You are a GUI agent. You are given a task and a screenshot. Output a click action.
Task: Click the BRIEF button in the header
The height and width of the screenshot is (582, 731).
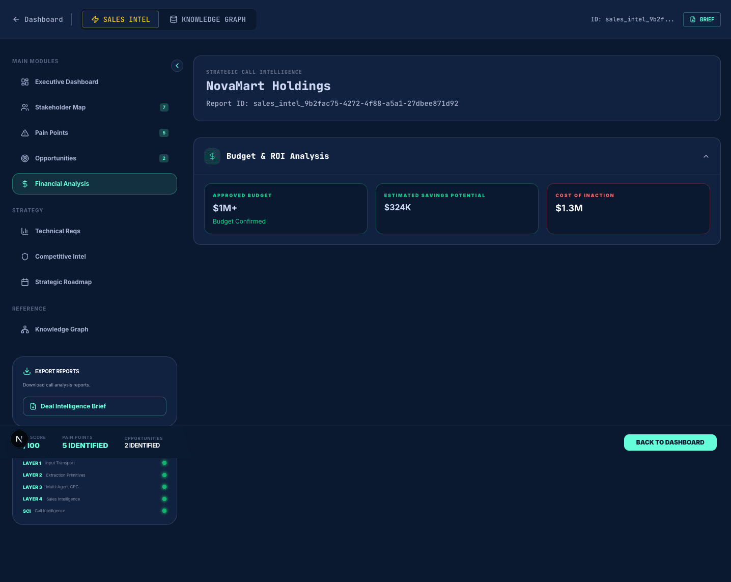tap(701, 19)
